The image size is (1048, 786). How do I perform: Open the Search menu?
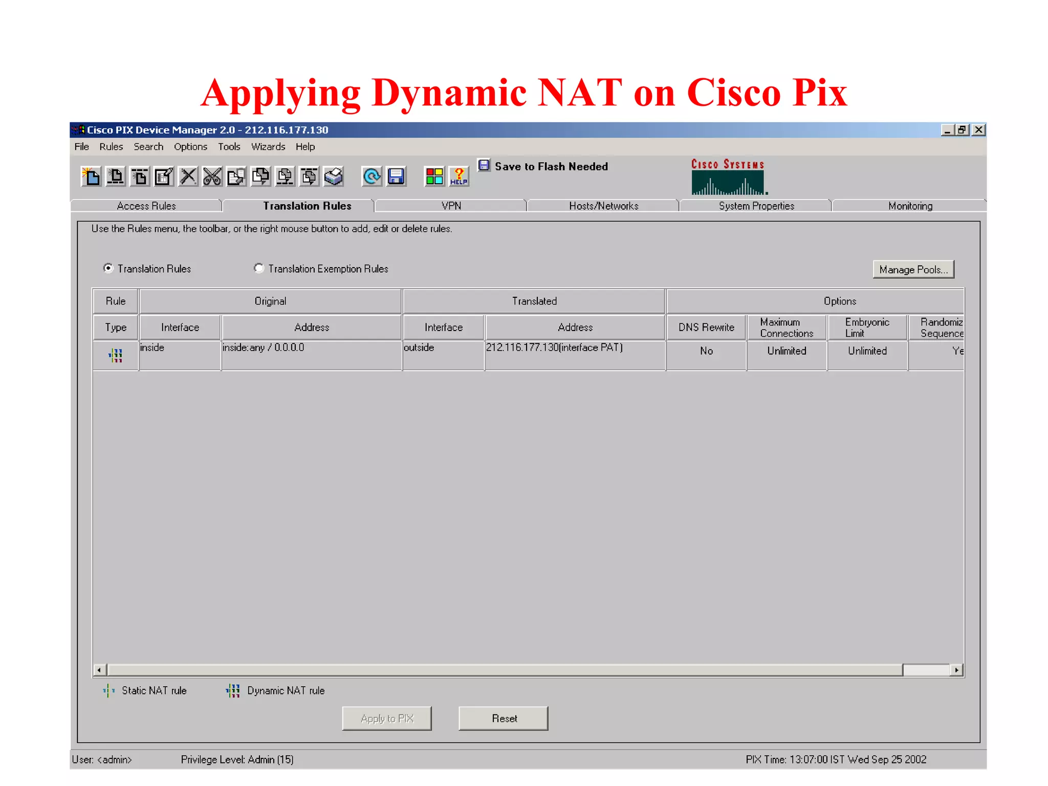[x=148, y=147]
